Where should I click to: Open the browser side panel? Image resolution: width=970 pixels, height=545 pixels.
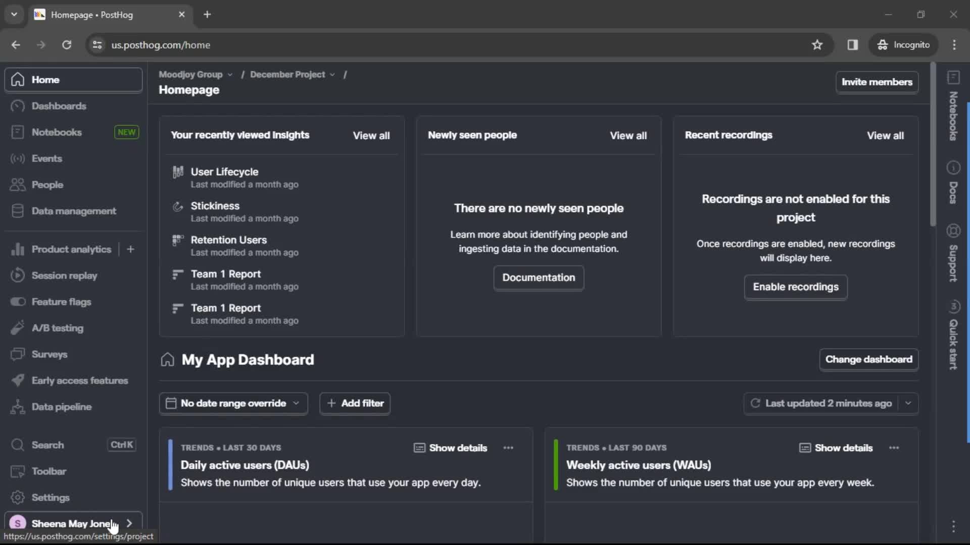pos(853,45)
